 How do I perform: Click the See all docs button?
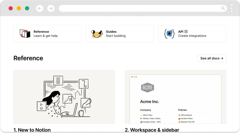point(212,58)
